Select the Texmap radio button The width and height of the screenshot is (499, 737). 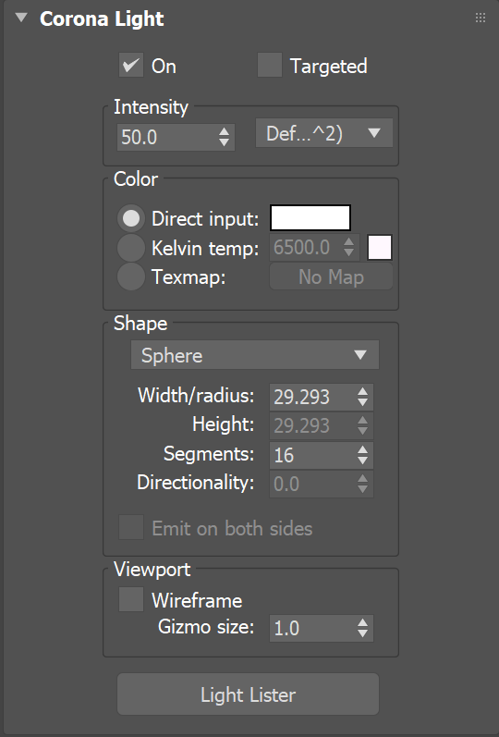[x=131, y=276]
